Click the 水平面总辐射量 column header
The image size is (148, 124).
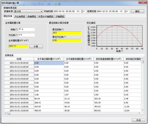coord(49,59)
